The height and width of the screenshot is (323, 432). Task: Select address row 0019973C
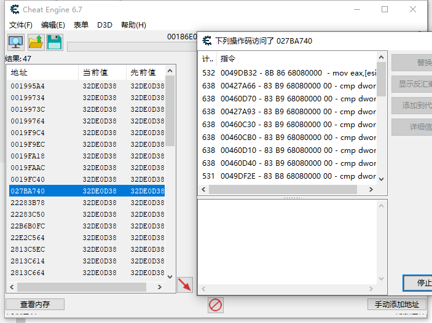[x=87, y=109]
